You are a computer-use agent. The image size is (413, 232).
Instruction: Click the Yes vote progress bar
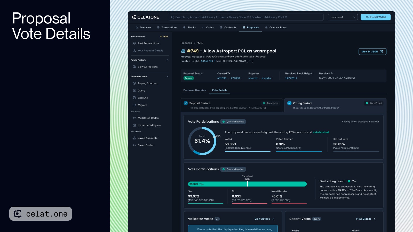click(x=247, y=184)
